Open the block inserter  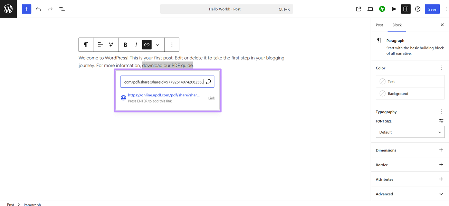[x=26, y=9]
